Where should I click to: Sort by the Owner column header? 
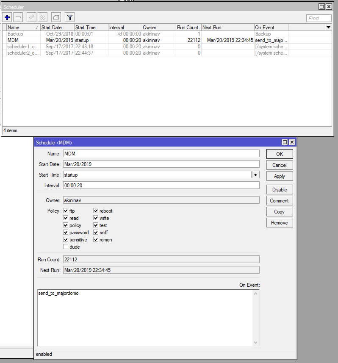pyautogui.click(x=159, y=27)
